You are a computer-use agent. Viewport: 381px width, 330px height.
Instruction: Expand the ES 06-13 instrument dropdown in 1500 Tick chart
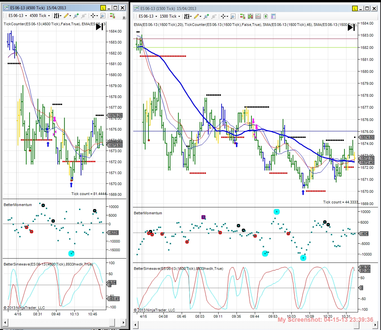tap(148, 16)
